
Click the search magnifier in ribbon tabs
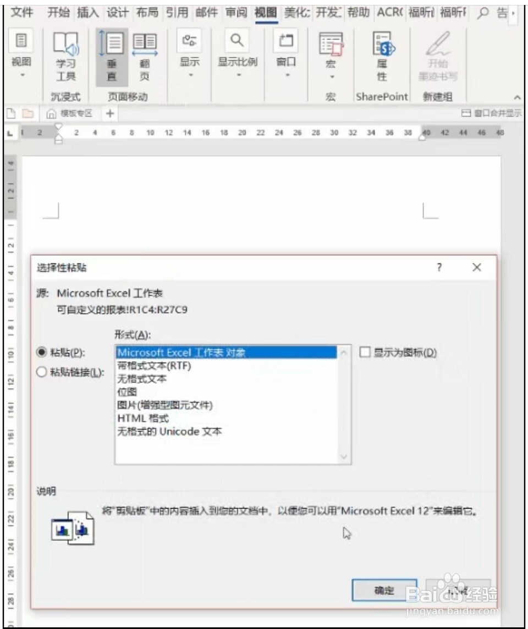(483, 13)
